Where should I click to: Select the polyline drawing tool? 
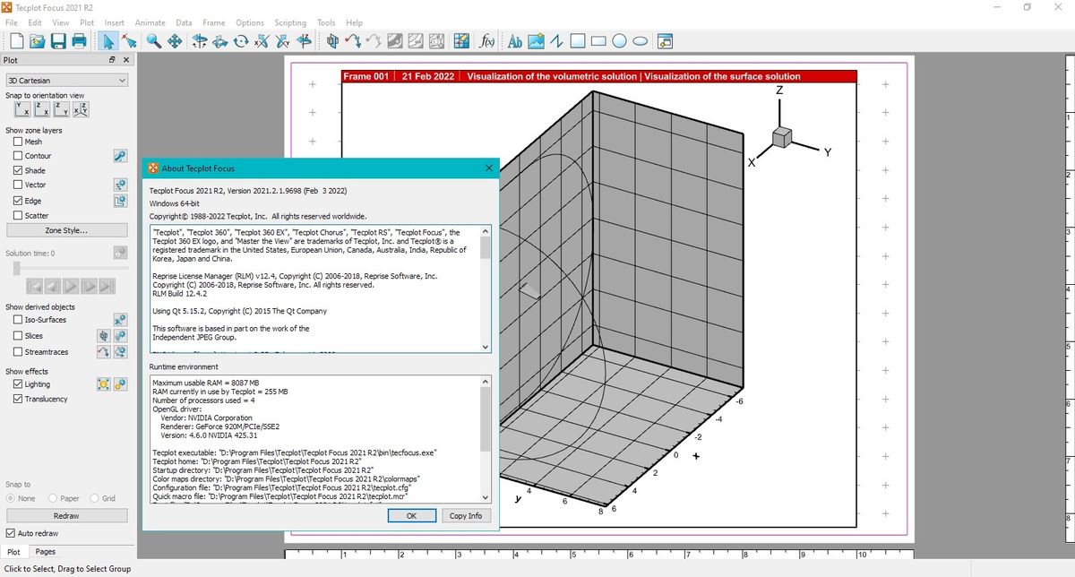click(557, 40)
